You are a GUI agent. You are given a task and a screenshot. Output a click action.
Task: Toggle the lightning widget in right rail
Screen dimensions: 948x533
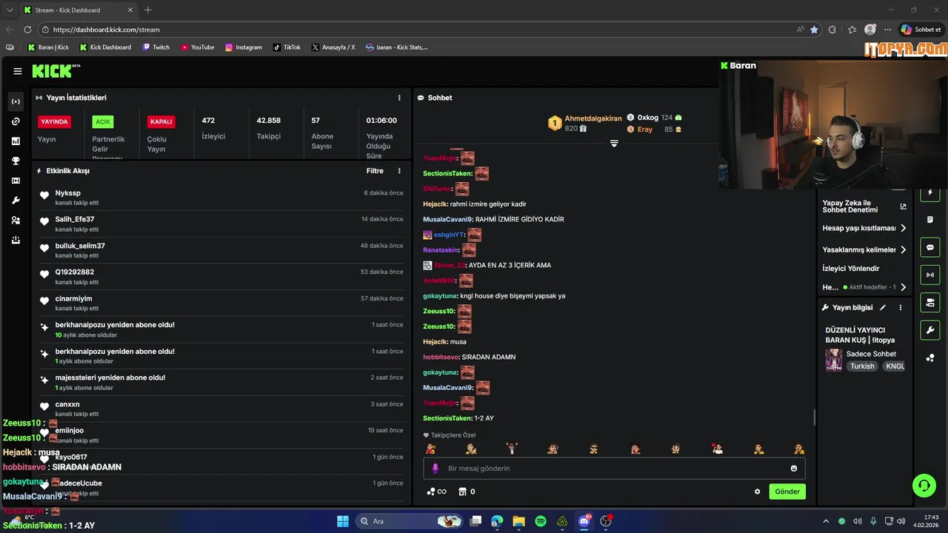(x=930, y=192)
